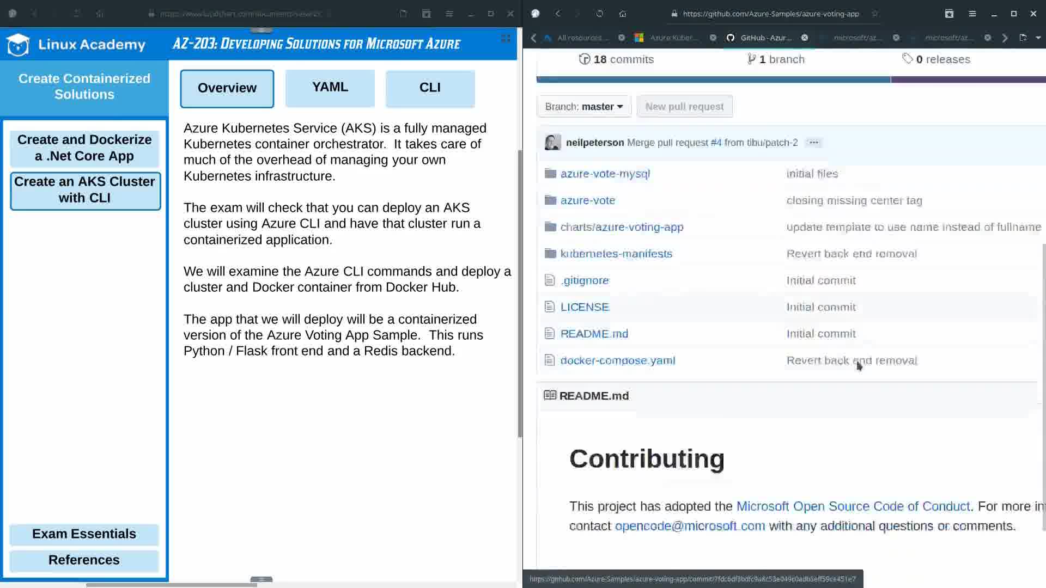Image resolution: width=1046 pixels, height=588 pixels.
Task: Close the GitHub - Azur tab
Action: (x=805, y=38)
